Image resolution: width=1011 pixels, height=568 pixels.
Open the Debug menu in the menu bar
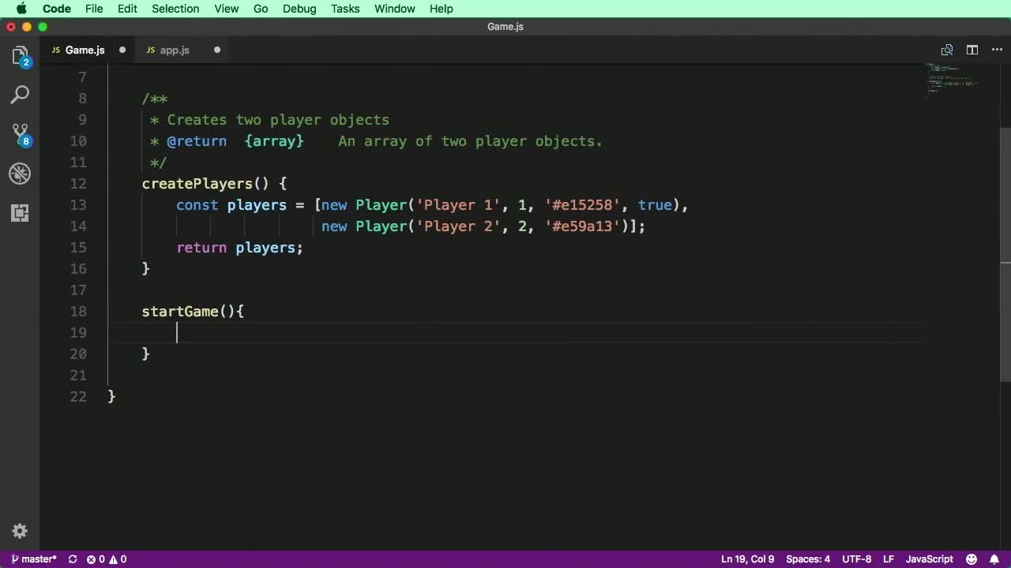click(299, 9)
